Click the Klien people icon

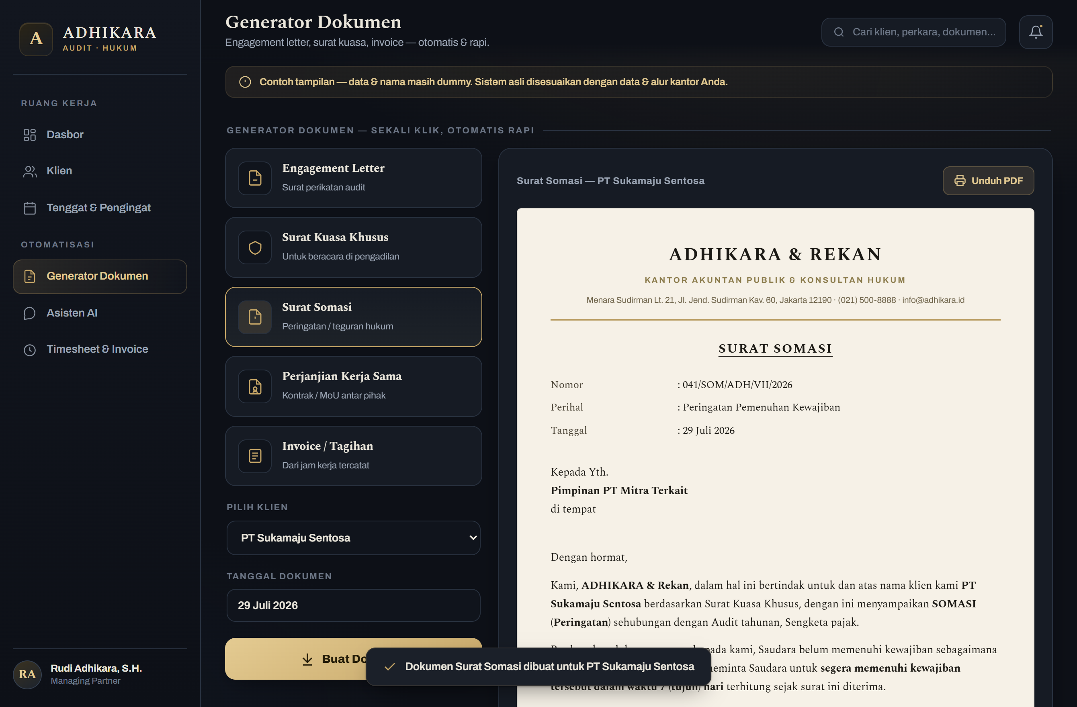pos(29,171)
